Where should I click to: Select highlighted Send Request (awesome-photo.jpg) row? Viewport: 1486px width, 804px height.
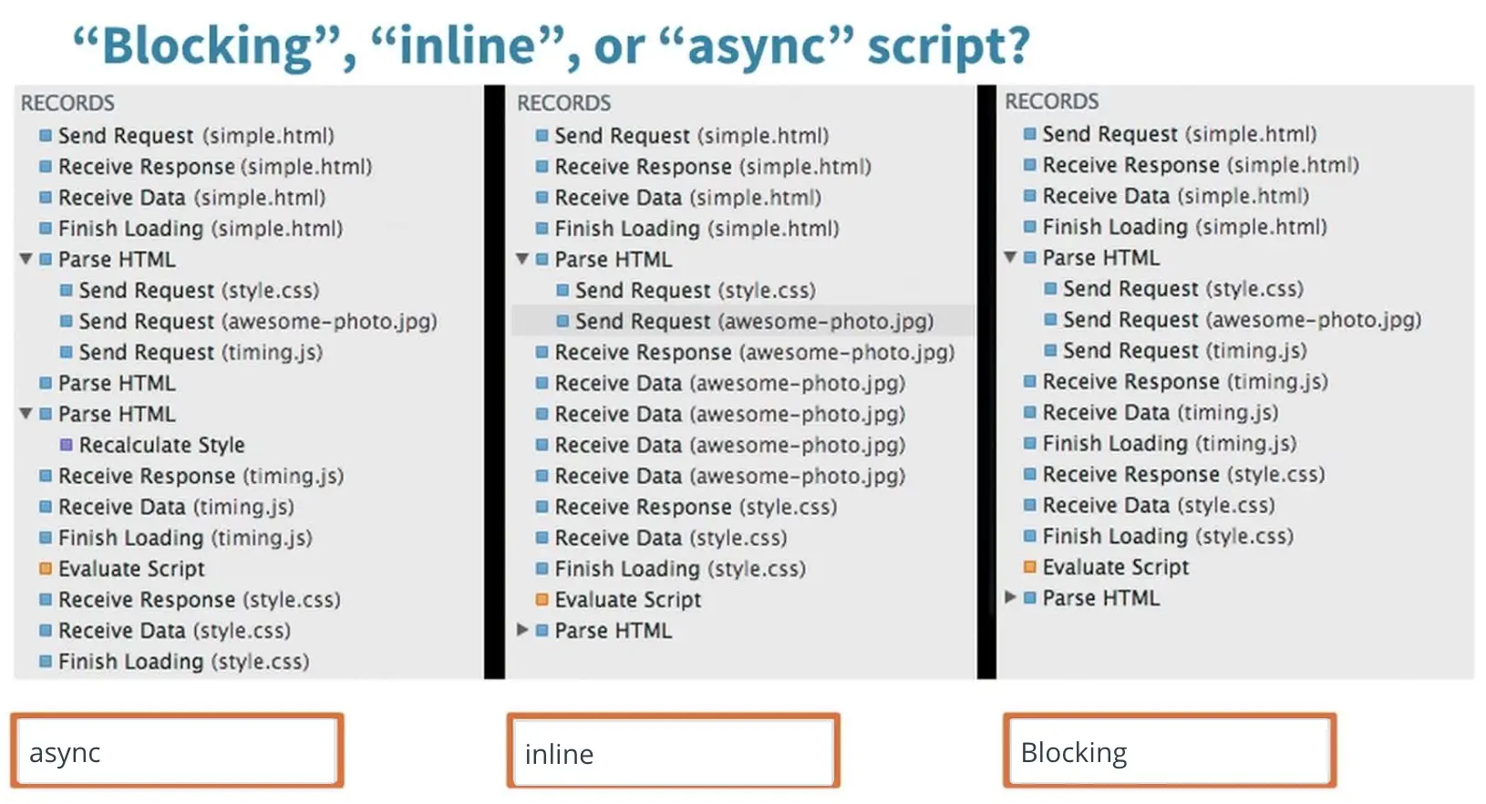(x=742, y=321)
